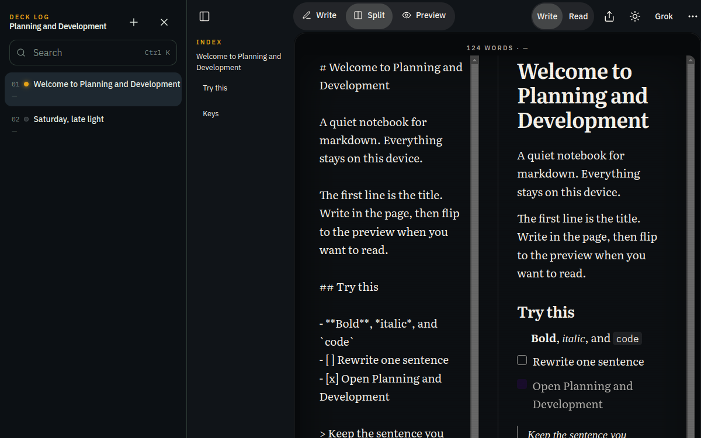Uncheck the Open Planning and Development checkbox

(x=522, y=384)
